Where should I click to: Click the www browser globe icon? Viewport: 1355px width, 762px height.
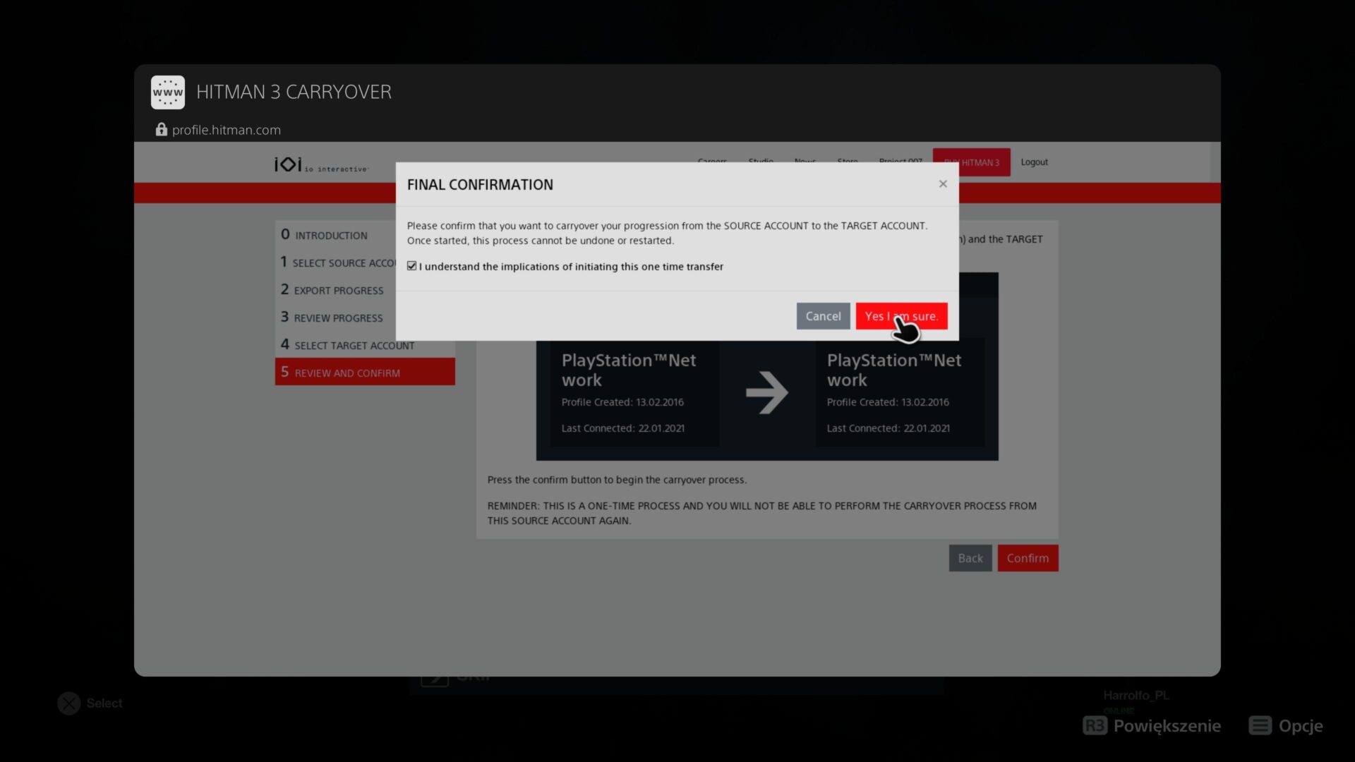168,92
